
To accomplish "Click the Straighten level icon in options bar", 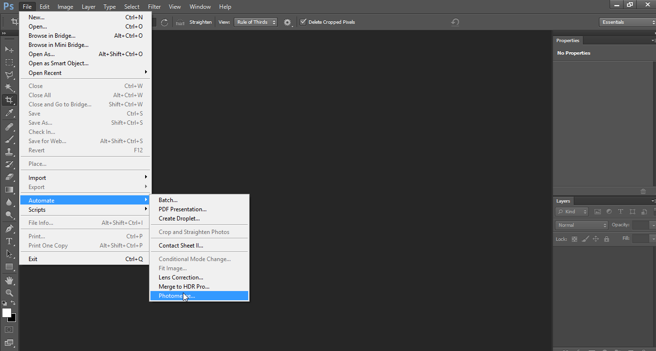I will coord(180,22).
